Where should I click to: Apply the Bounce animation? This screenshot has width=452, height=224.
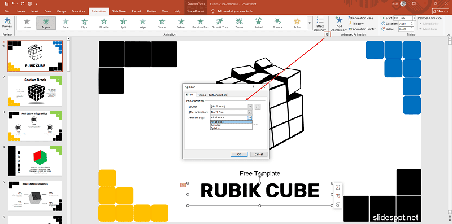click(277, 23)
